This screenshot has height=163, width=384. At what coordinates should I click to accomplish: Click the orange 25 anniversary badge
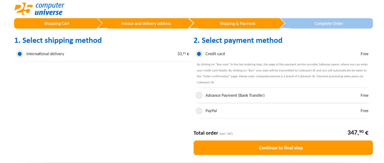pyautogui.click(x=23, y=9)
